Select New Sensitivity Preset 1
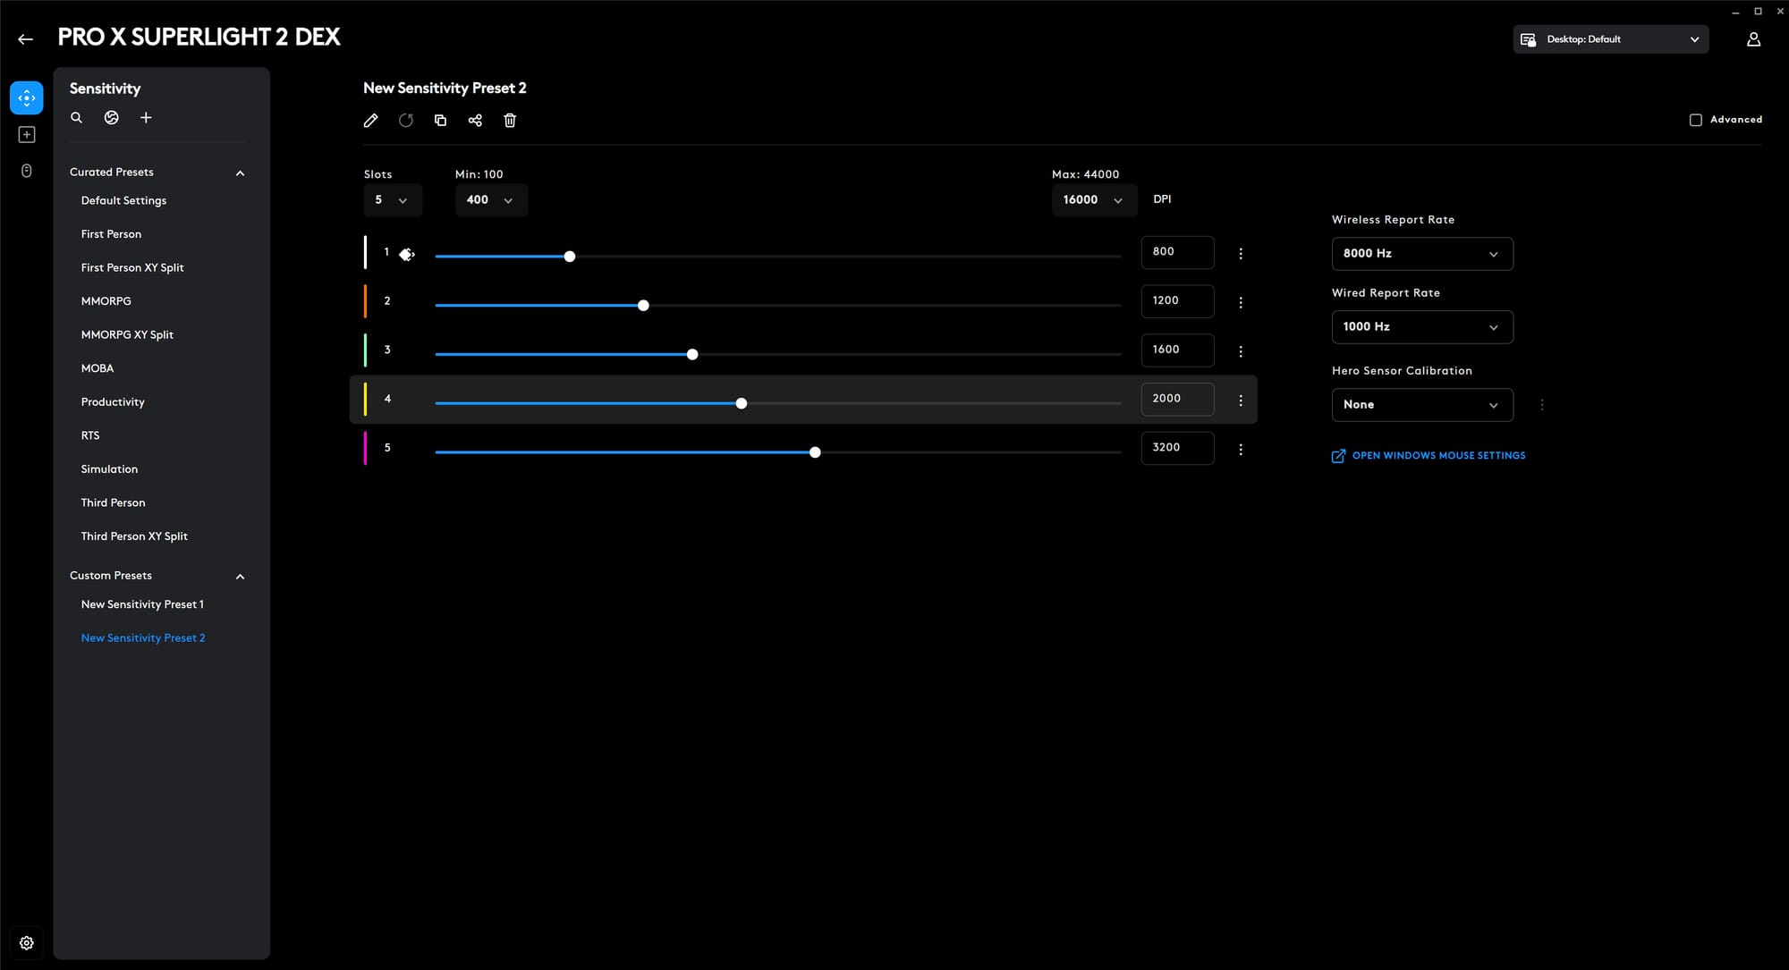Image resolution: width=1789 pixels, height=970 pixels. (x=142, y=604)
